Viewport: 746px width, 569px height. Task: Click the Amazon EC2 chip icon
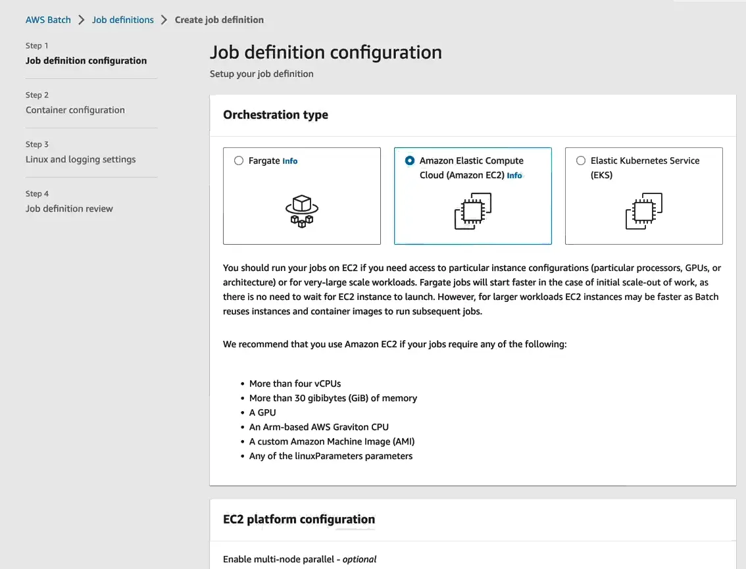pos(473,211)
